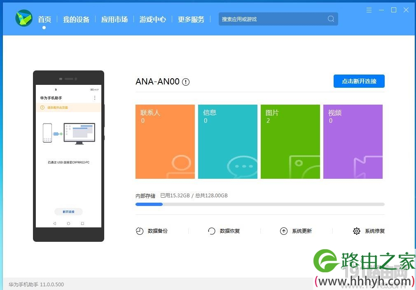Click picture frame icon in 图片 tile
Image resolution: width=416 pixels, height=290 pixels.
[x=304, y=167]
